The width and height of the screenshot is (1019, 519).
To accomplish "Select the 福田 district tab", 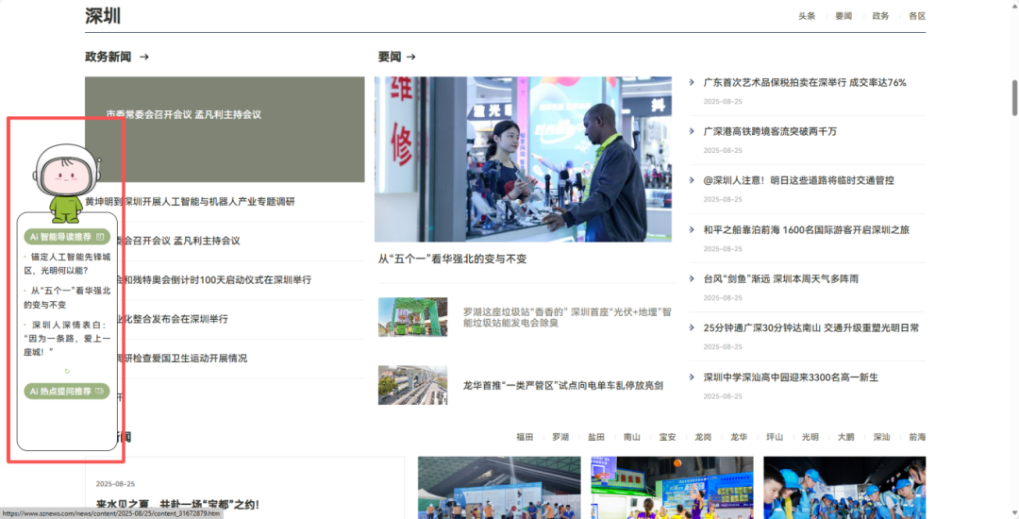I will pyautogui.click(x=525, y=437).
